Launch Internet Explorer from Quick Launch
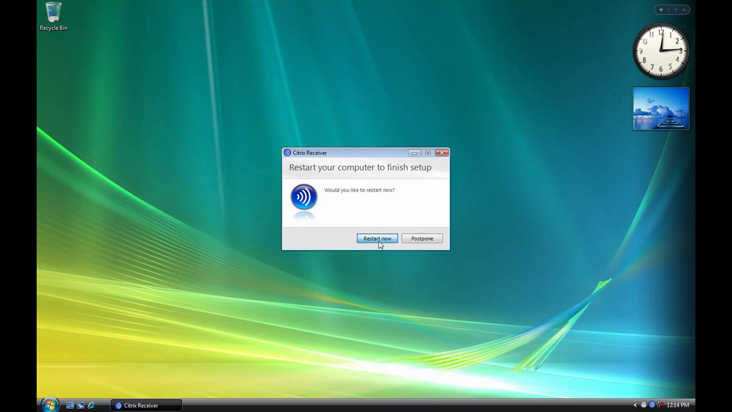Viewport: 732px width, 412px height. coord(91,405)
